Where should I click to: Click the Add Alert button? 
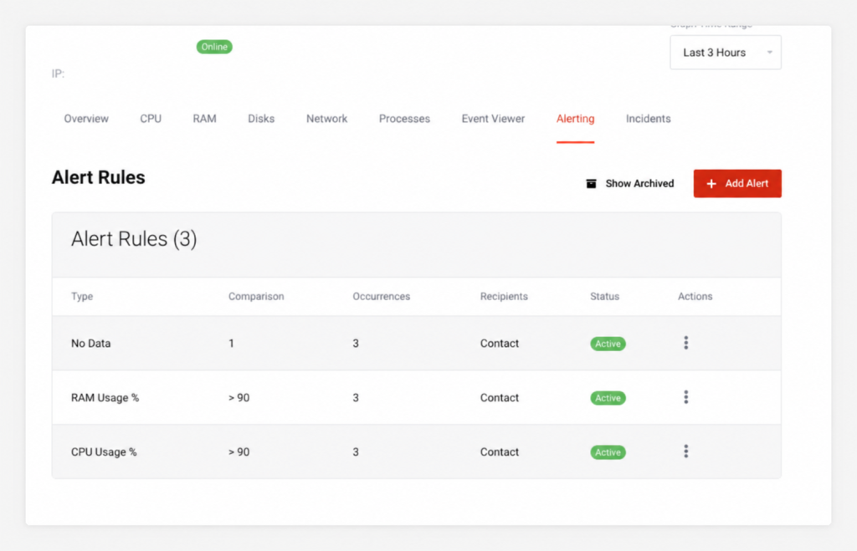[x=737, y=183]
